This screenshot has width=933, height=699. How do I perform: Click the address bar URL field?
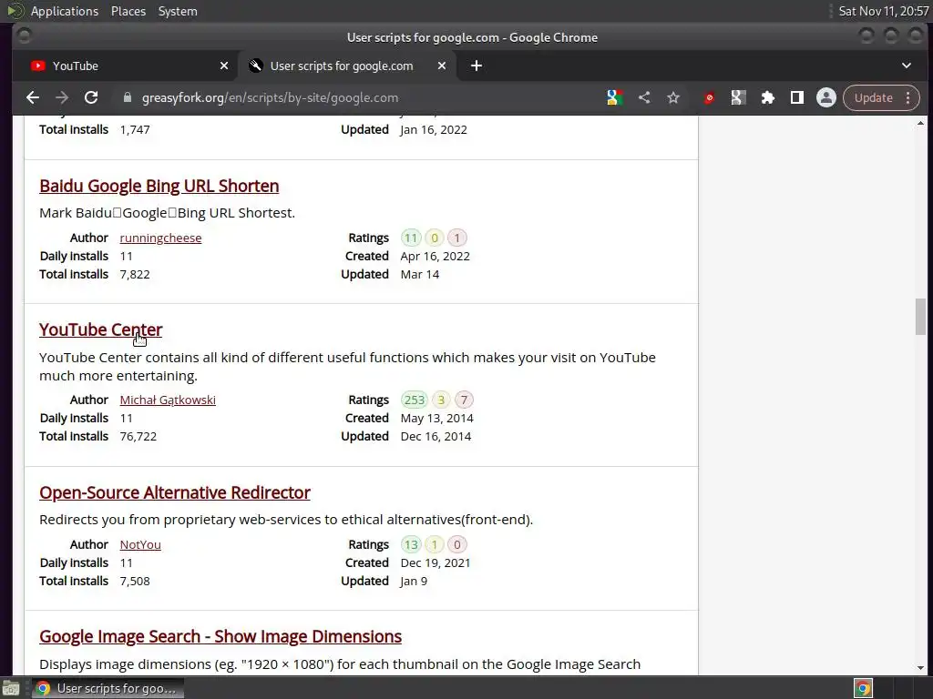357,97
